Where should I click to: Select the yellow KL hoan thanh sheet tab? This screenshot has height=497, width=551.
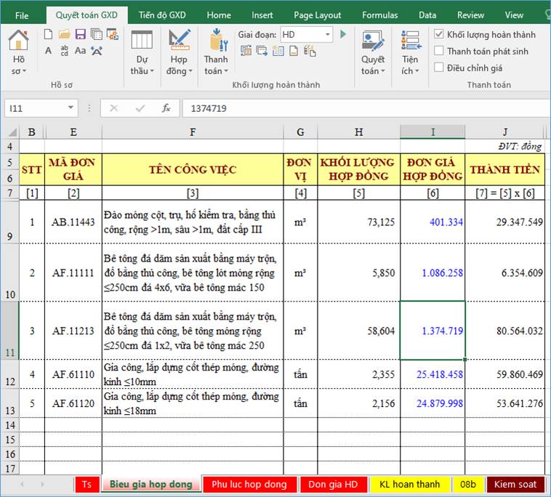coord(409,484)
